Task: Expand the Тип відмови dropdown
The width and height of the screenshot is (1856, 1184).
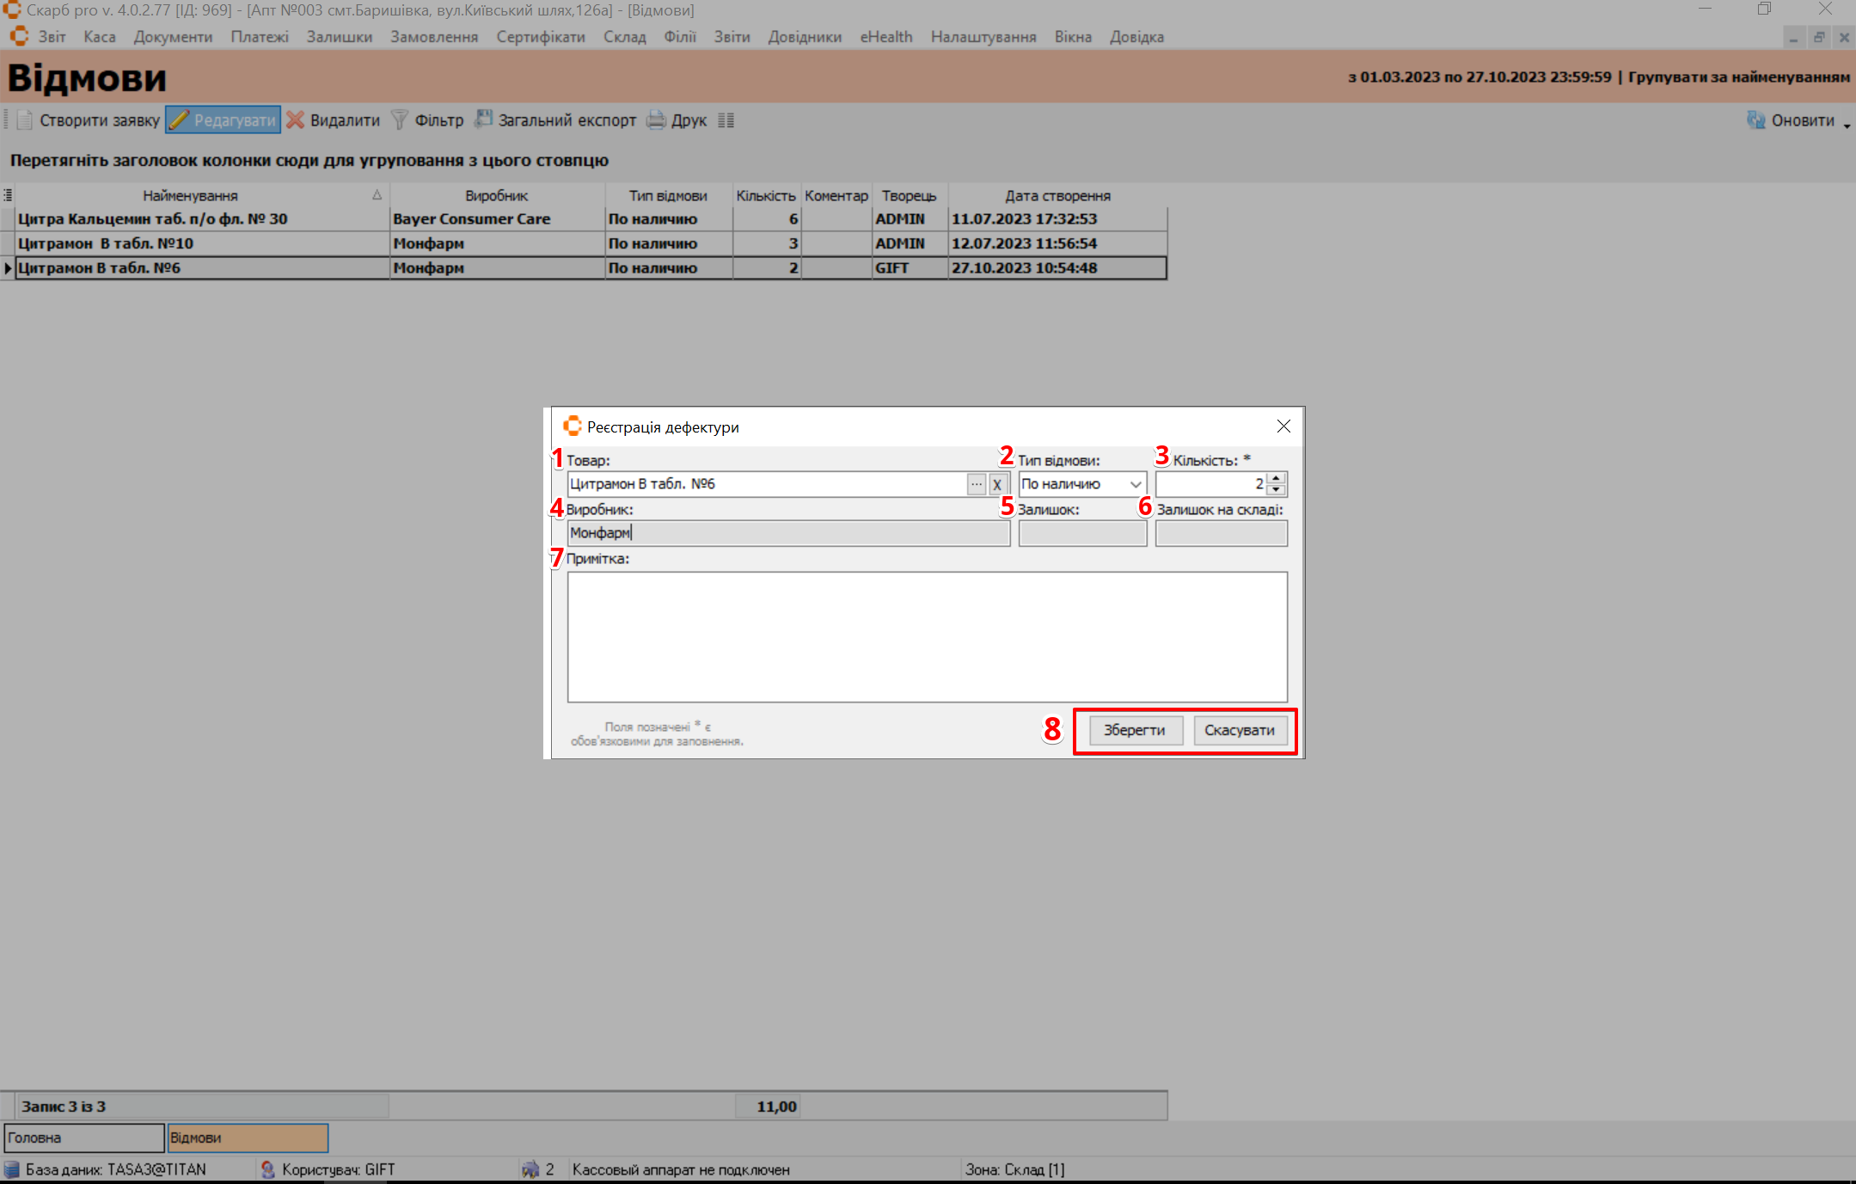Action: [x=1136, y=485]
